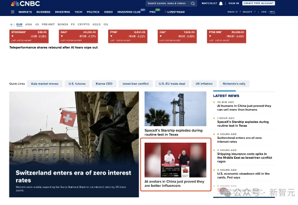
Task: Open the AI avatars livestream thumbnail
Action: (x=175, y=160)
